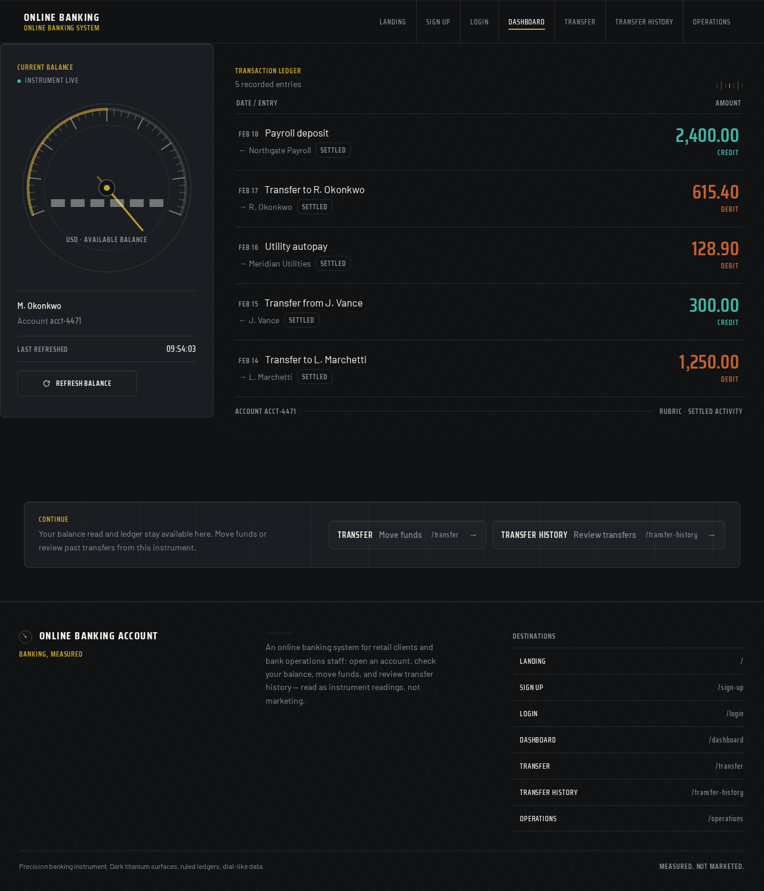Click Settled badge on Payroll deposit row
This screenshot has width=764, height=891.
[x=333, y=150]
